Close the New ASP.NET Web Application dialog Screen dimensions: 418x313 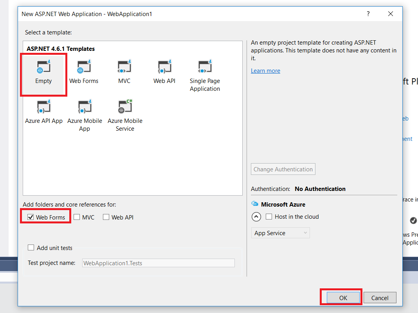[x=391, y=14]
